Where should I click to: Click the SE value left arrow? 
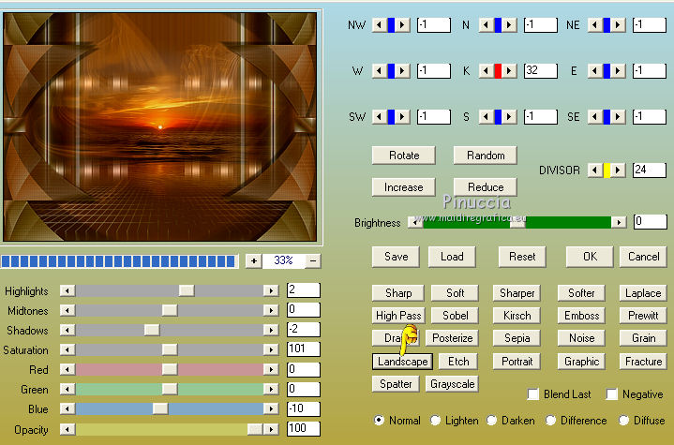coord(594,116)
